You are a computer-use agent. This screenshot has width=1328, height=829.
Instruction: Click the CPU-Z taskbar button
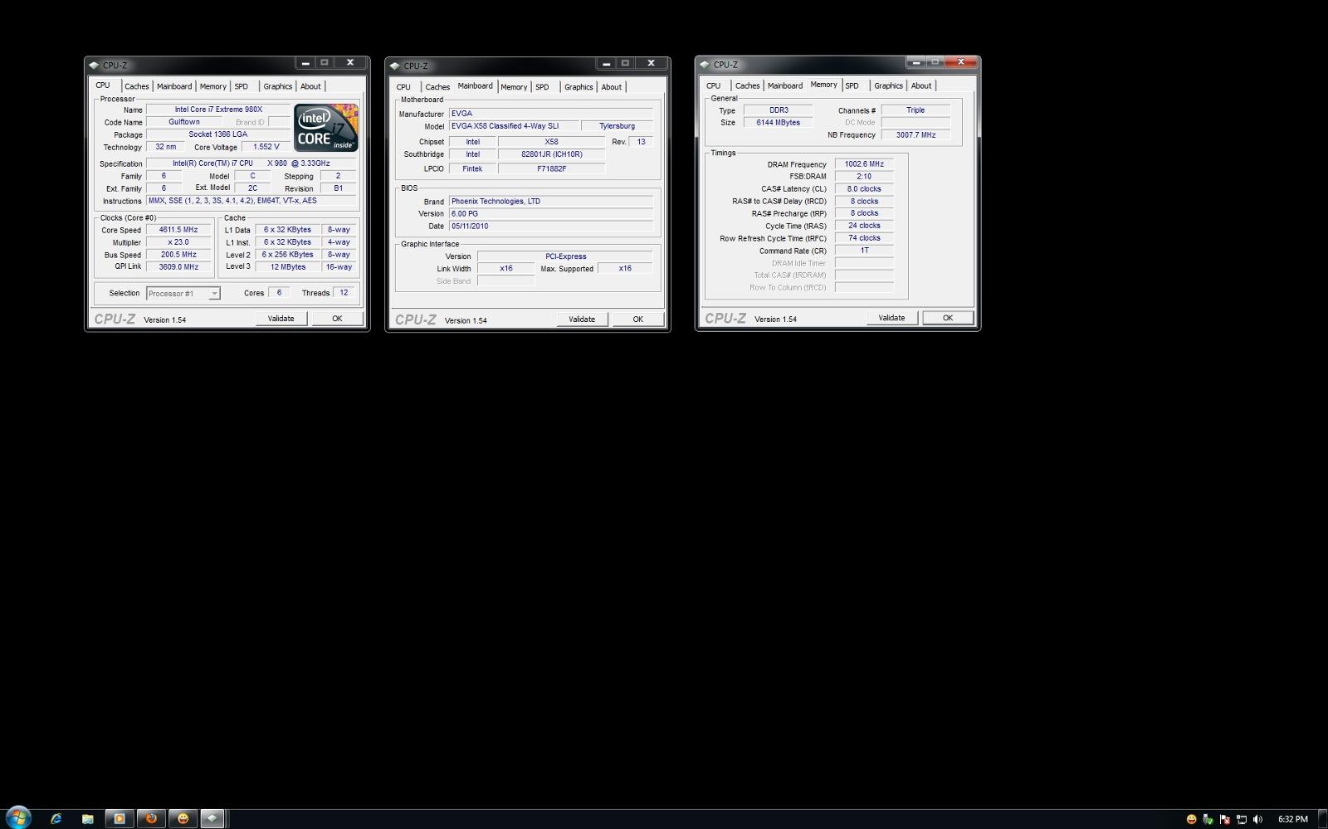(213, 818)
